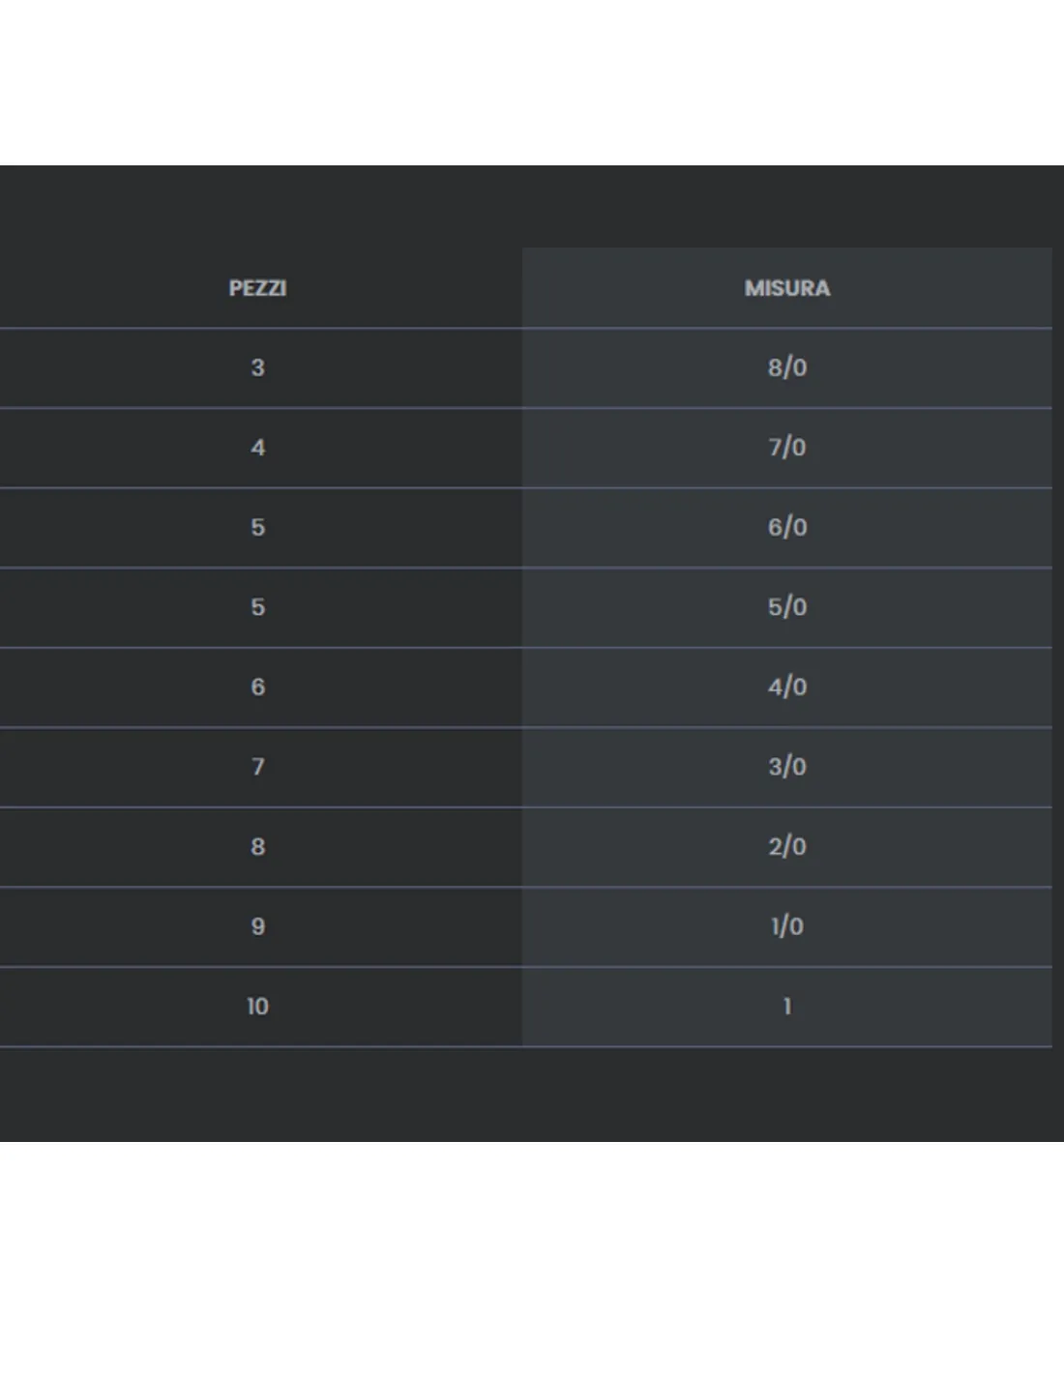The height and width of the screenshot is (1375, 1064).
Task: Click the 6 pieces cell
Action: (x=257, y=687)
